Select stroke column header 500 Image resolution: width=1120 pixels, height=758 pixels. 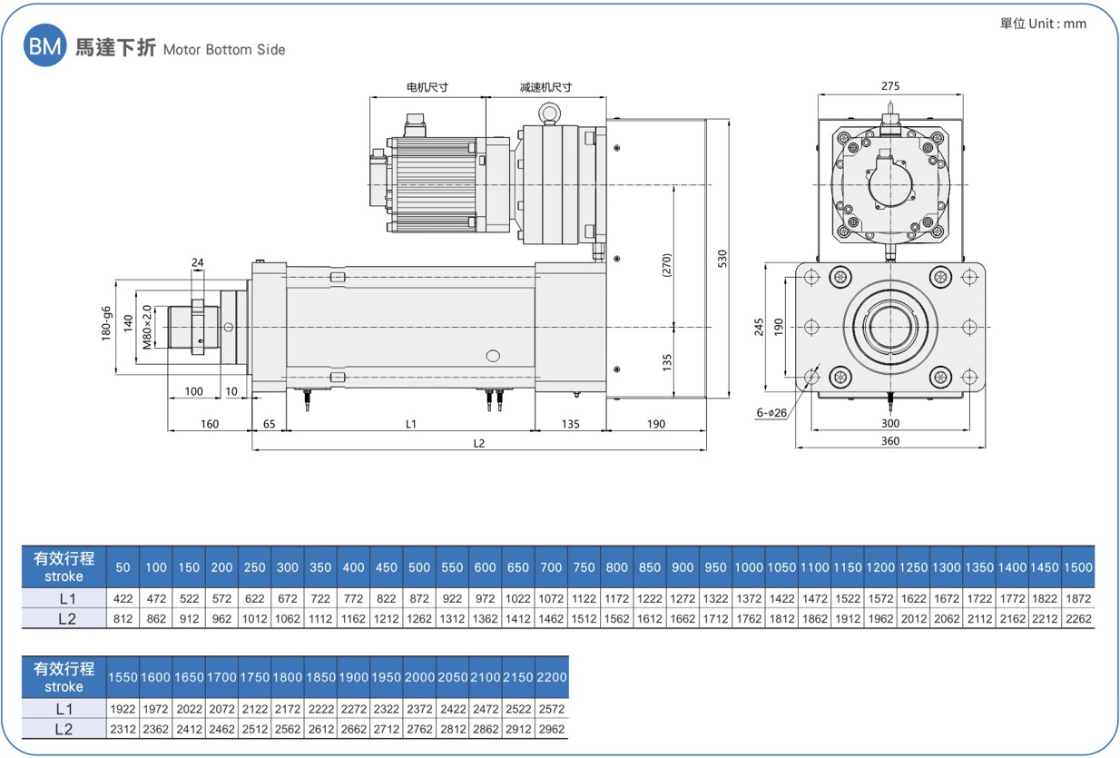click(419, 567)
